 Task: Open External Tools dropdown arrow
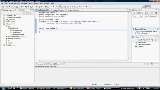click(33, 7)
